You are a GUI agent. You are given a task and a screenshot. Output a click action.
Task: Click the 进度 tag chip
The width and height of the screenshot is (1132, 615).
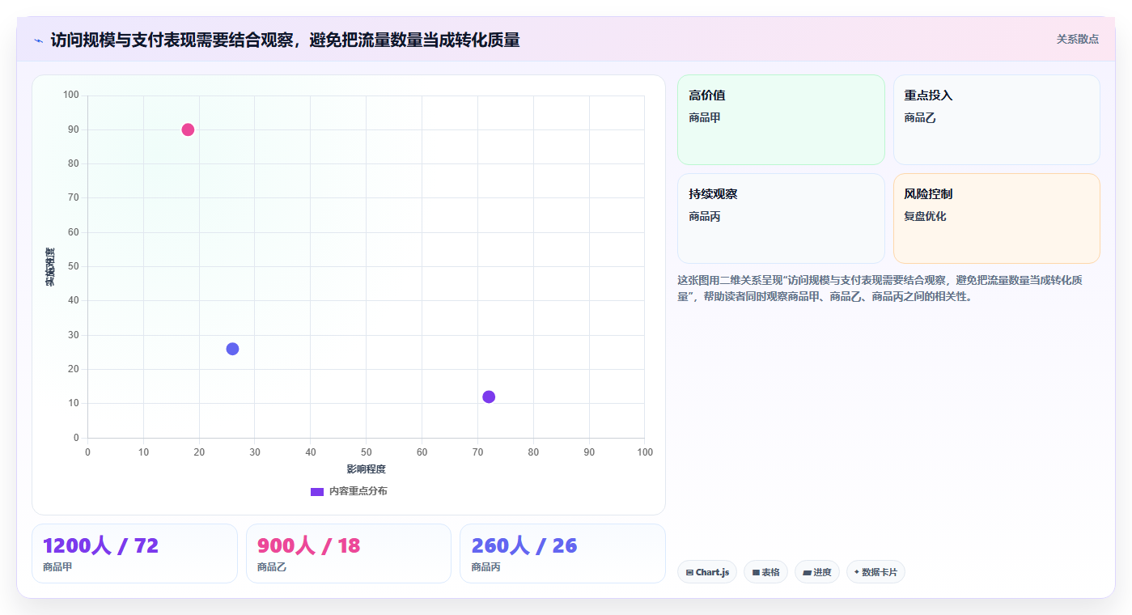click(817, 572)
